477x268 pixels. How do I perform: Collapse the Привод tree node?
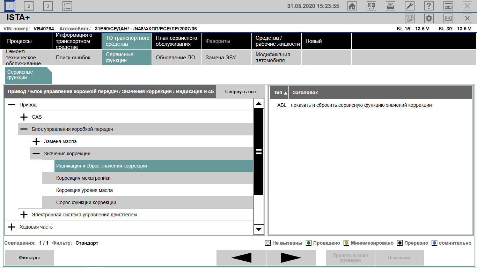[x=12, y=105]
